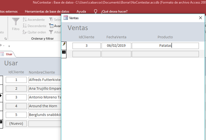
Task: Click the Producto field containing Patatas
Action: (165, 45)
